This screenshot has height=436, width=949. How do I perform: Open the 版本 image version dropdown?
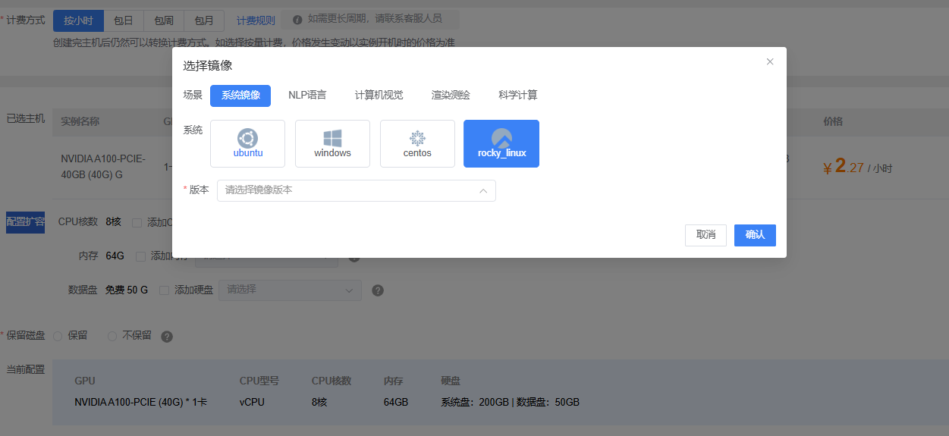[x=356, y=190]
